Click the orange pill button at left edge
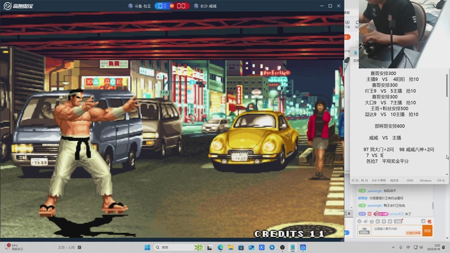The height and width of the screenshot is (253, 450). click(x=346, y=37)
